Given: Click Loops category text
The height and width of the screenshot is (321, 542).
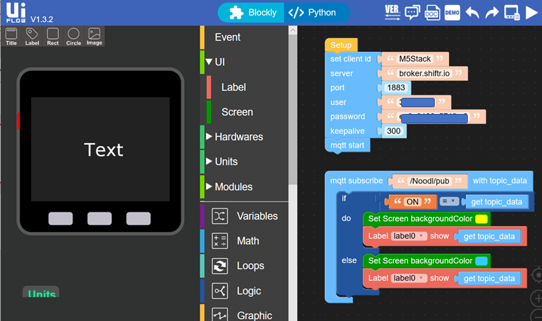Looking at the screenshot, I should (x=250, y=266).
